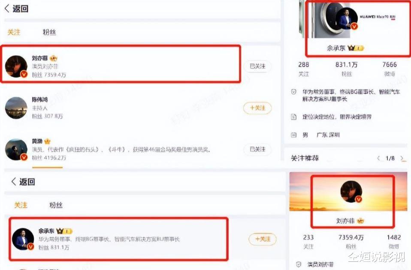Image resolution: width=411 pixels, height=270 pixels.
Task: Click the lower 返回 back arrow
Action: (x=14, y=181)
